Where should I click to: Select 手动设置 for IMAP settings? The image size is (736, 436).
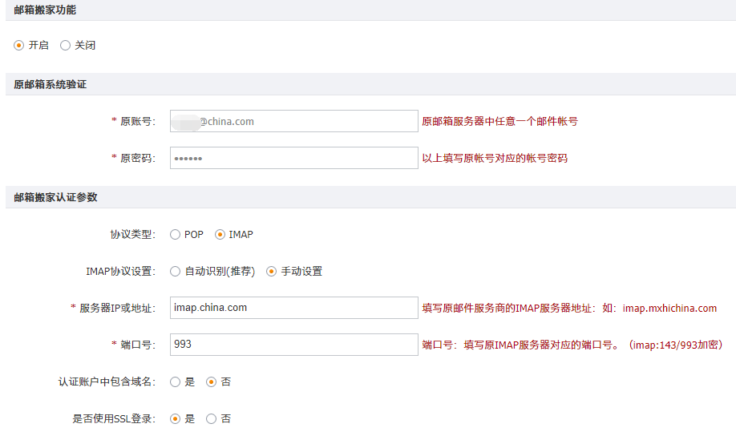point(271,272)
